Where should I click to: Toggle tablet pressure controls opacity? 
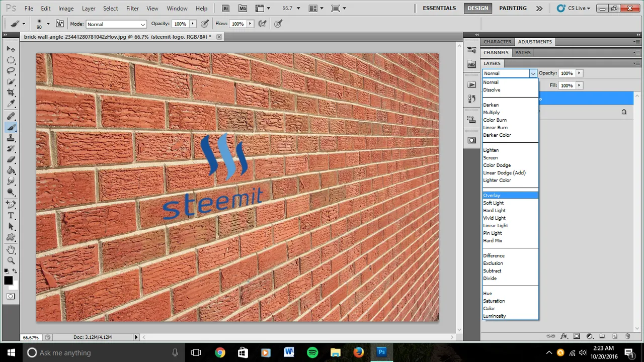coord(205,24)
